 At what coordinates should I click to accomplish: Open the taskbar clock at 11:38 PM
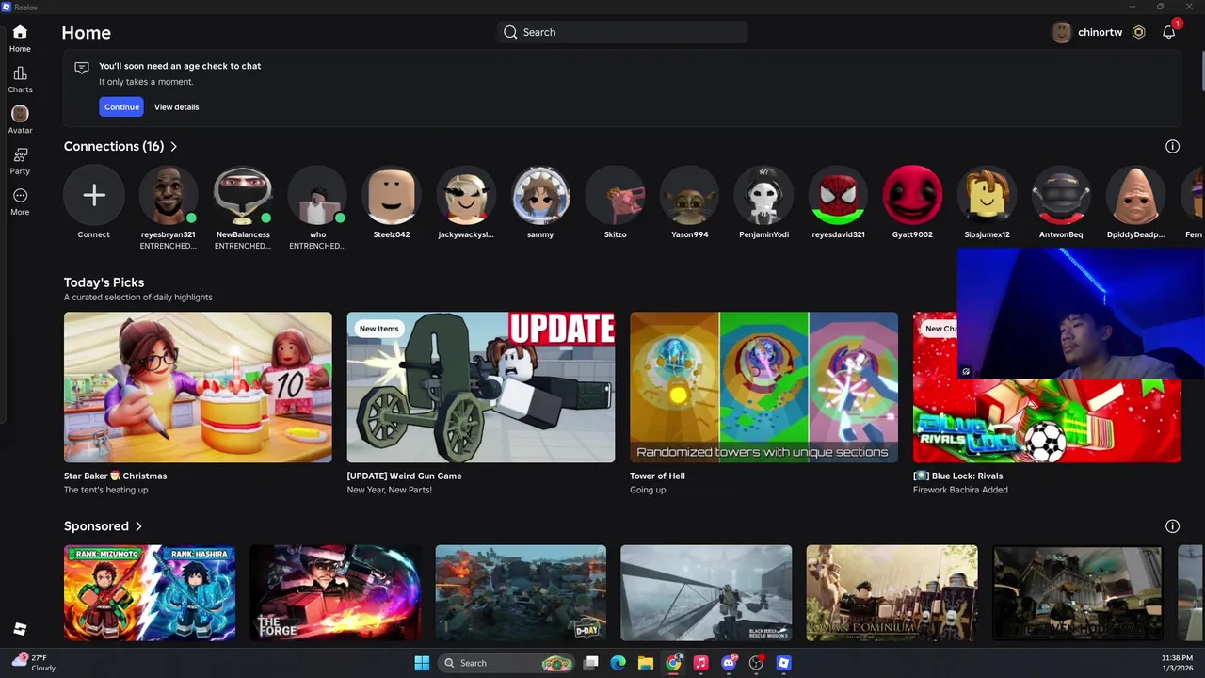click(x=1177, y=663)
